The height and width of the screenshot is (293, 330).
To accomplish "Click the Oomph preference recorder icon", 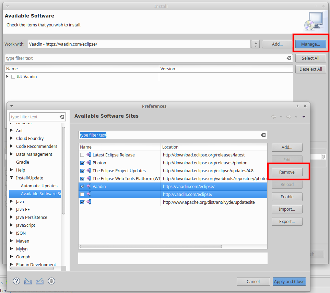I will pos(51,281).
